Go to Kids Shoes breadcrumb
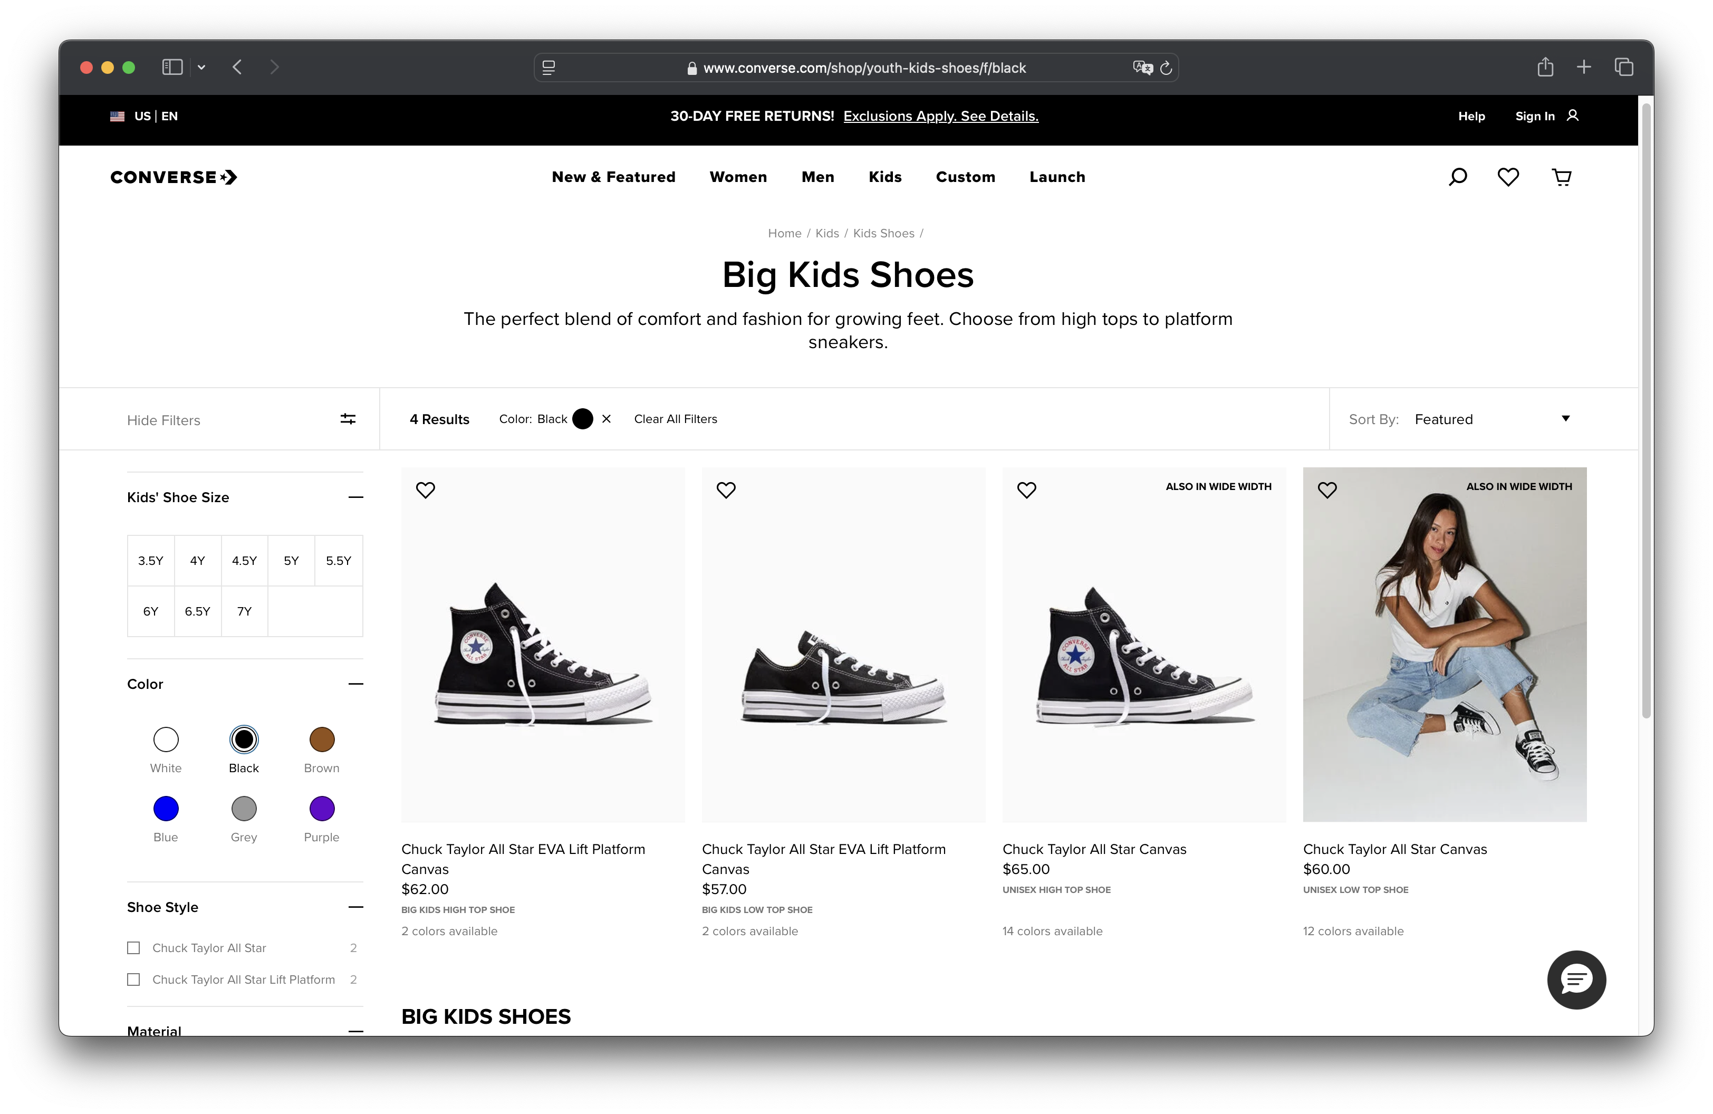Screen dimensions: 1713x1114 coord(883,233)
